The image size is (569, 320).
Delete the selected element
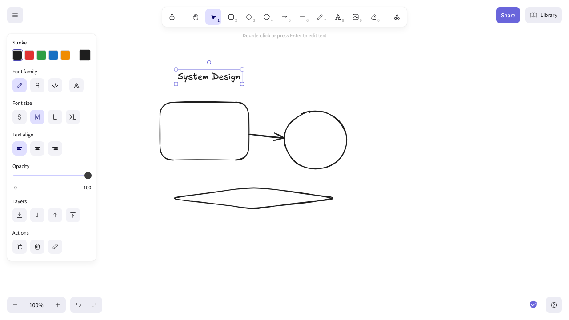[37, 247]
